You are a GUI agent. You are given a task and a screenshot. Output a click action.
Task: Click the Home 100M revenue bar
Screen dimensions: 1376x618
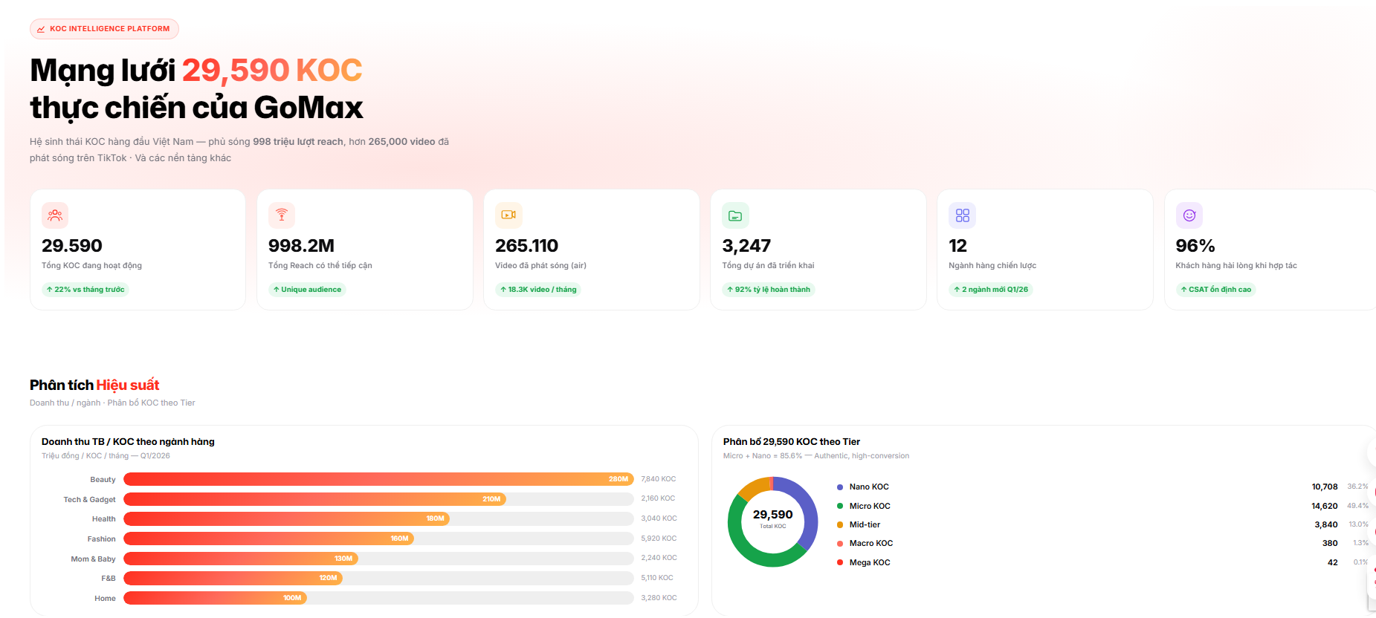pyautogui.click(x=215, y=598)
